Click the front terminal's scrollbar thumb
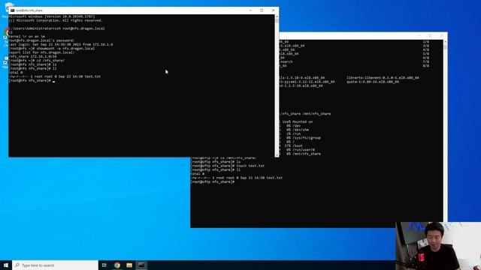Viewport: 481px width, 270px height. (277, 21)
